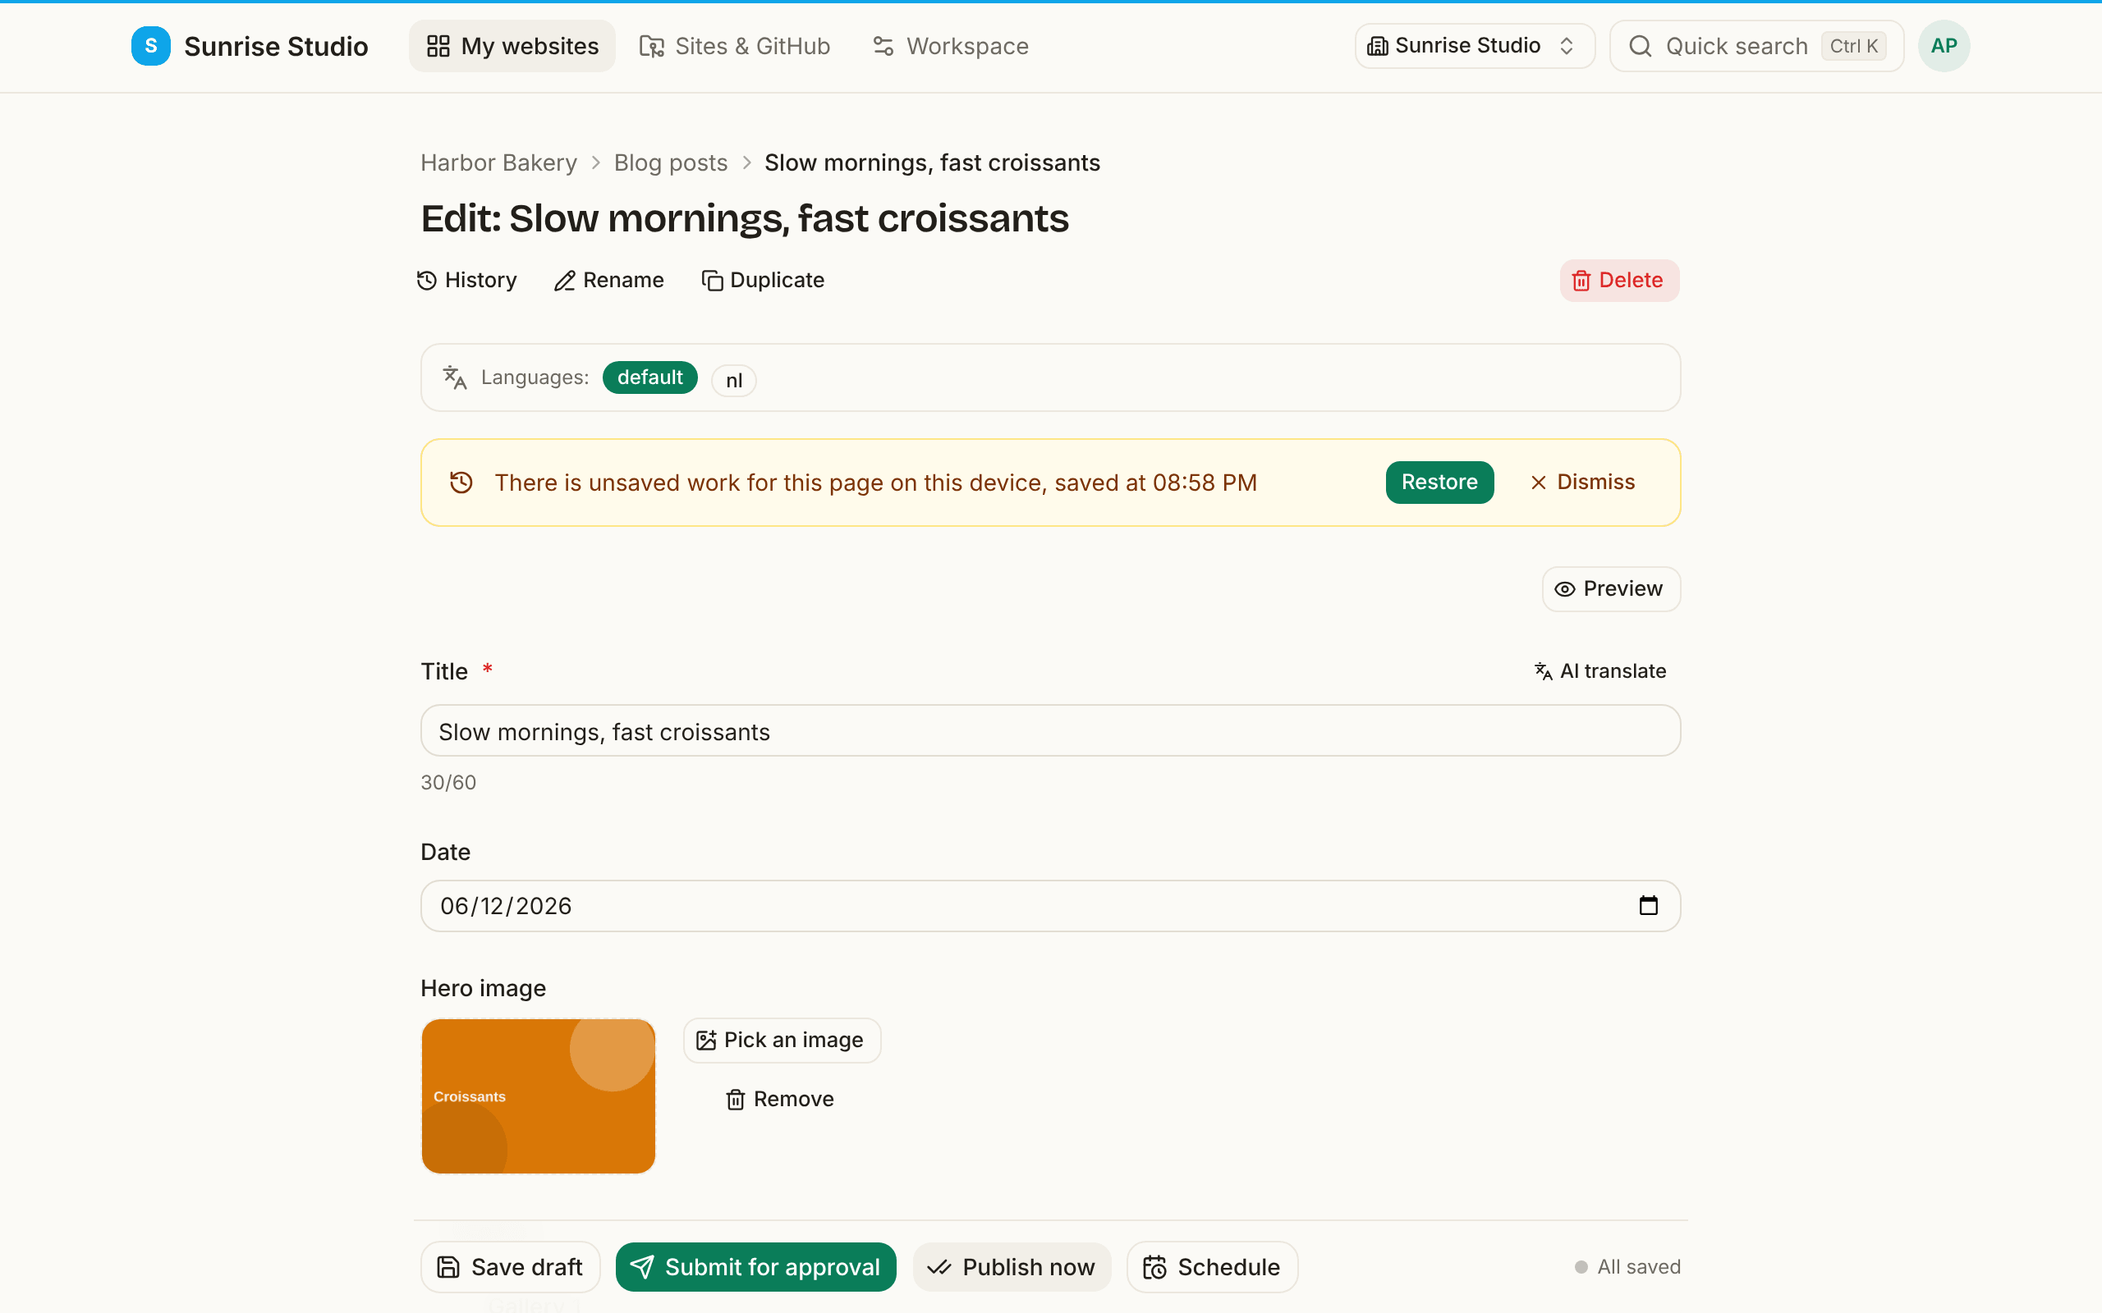Dismiss the unsaved work notice
The height and width of the screenshot is (1313, 2102).
1582,482
